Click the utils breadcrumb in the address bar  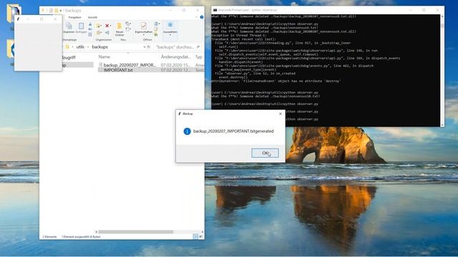click(80, 46)
